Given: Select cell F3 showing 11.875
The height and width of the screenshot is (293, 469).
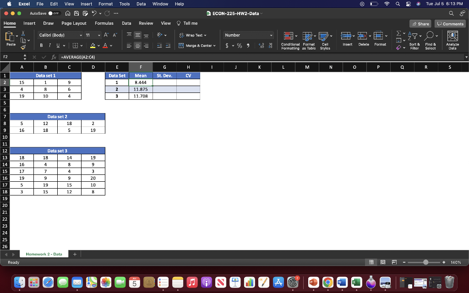Looking at the screenshot, I should (x=141, y=89).
